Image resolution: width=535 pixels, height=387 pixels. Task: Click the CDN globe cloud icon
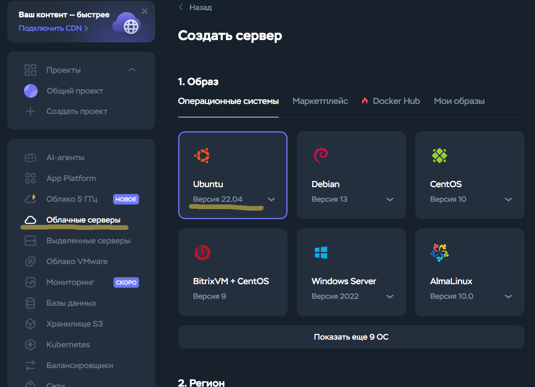click(x=127, y=23)
